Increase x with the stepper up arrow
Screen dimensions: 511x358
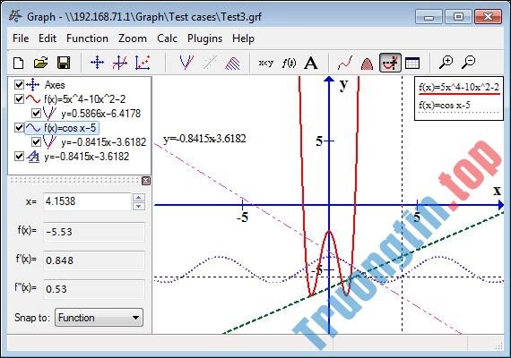tap(139, 197)
